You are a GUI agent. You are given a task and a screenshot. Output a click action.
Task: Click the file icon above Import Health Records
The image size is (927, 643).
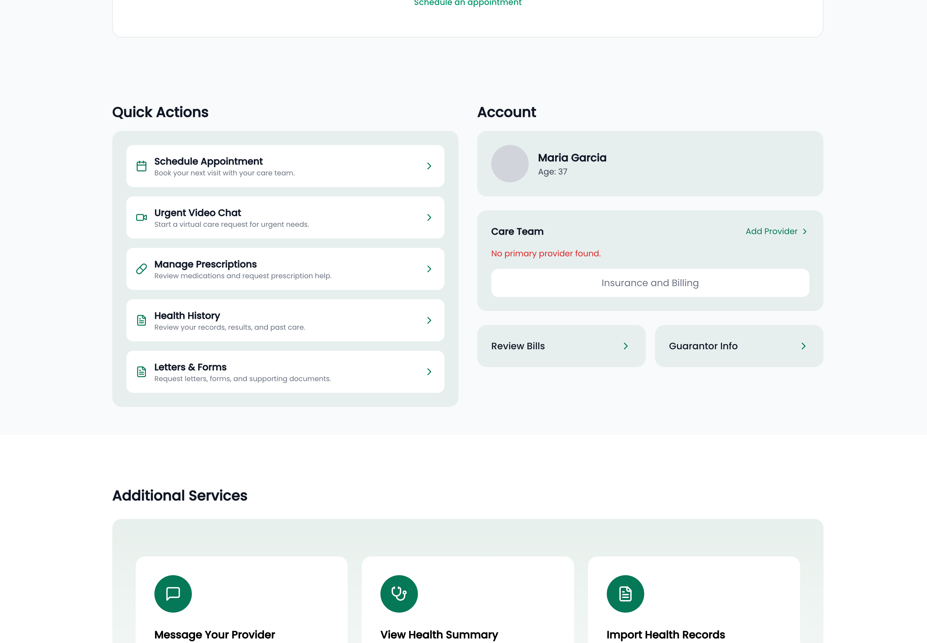626,594
